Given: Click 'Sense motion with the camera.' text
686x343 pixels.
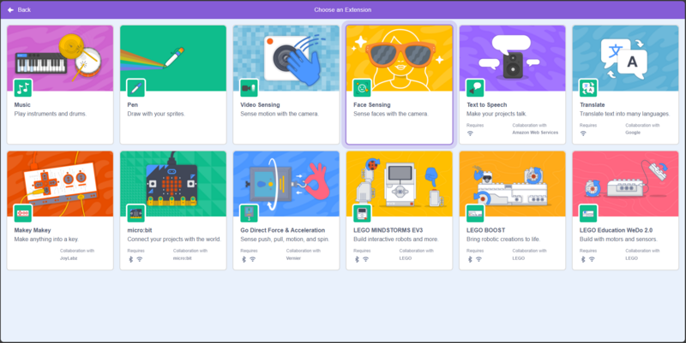Looking at the screenshot, I should pyautogui.click(x=280, y=114).
